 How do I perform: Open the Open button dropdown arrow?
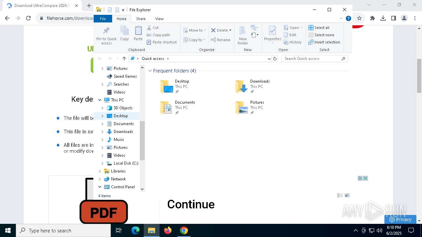(301, 28)
